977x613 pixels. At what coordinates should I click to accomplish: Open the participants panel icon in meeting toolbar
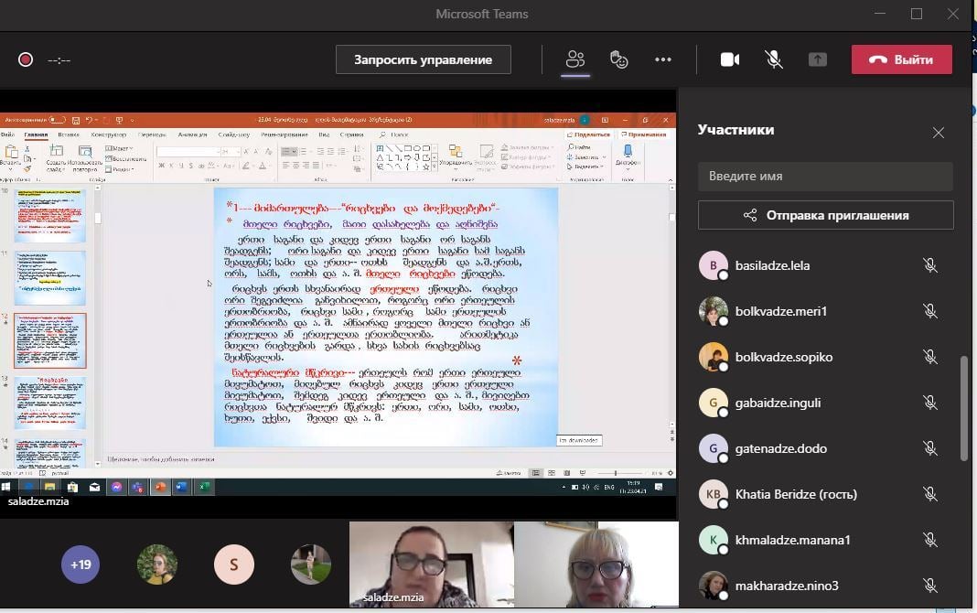[575, 59]
